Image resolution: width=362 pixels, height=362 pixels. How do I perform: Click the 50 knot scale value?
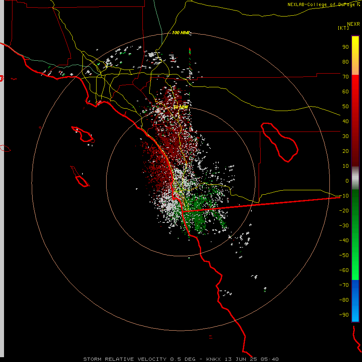coord(346,107)
